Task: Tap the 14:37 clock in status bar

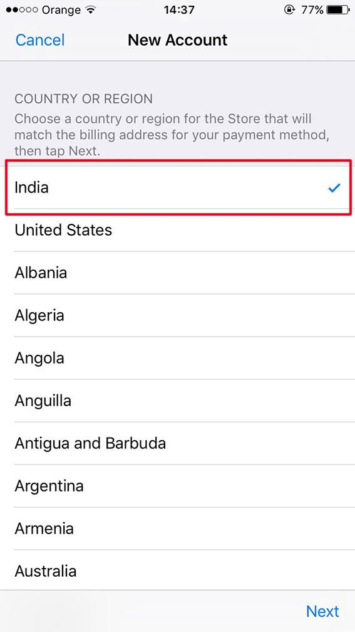Action: [178, 10]
